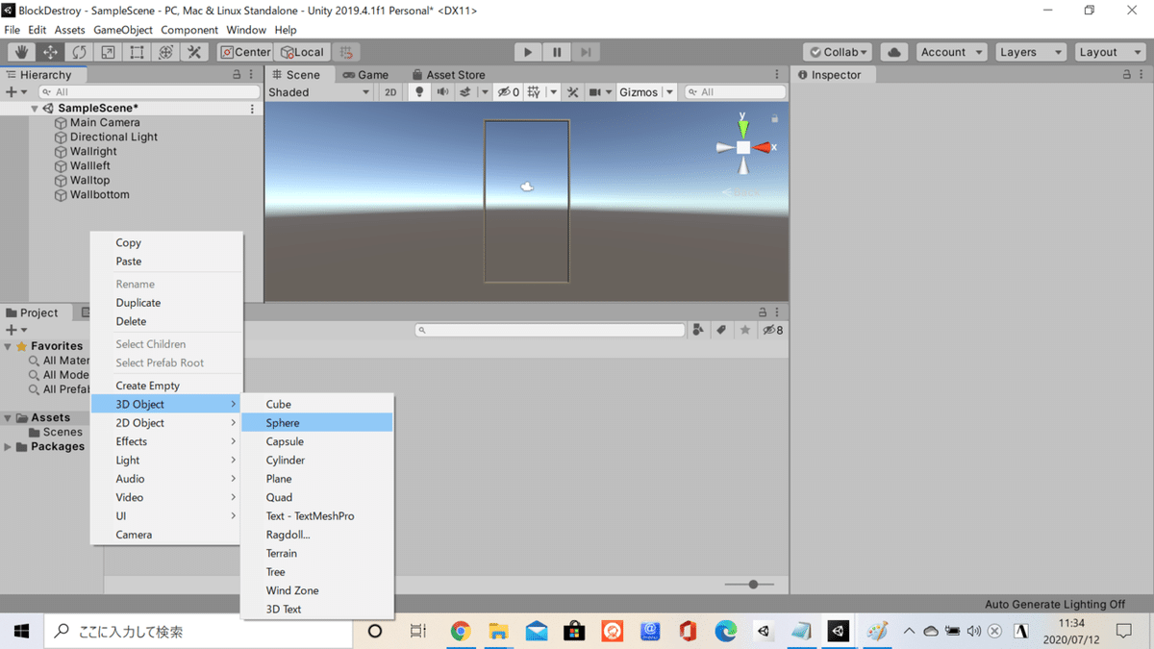Toggle scene grid visibility
This screenshot has width=1154, height=649.
[534, 92]
